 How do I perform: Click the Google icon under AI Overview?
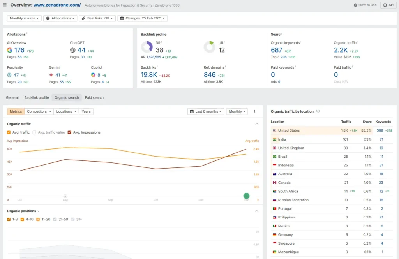coord(9,50)
